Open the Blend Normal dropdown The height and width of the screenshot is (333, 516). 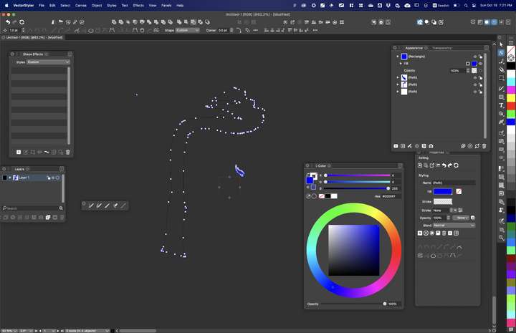[x=454, y=226]
